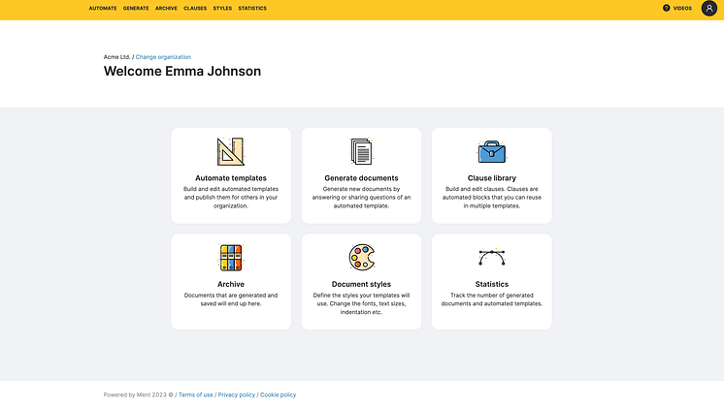
Task: Open Statistics from the top navigation bar
Action: coord(252,8)
